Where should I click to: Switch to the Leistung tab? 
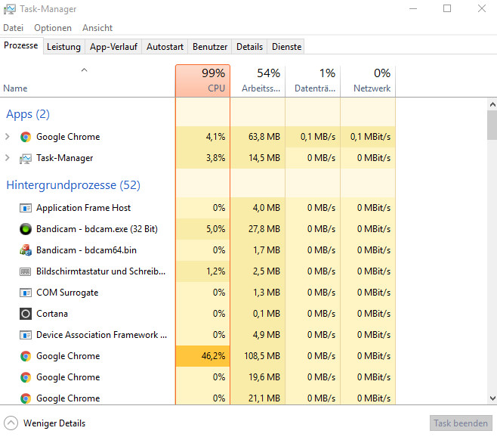[63, 47]
